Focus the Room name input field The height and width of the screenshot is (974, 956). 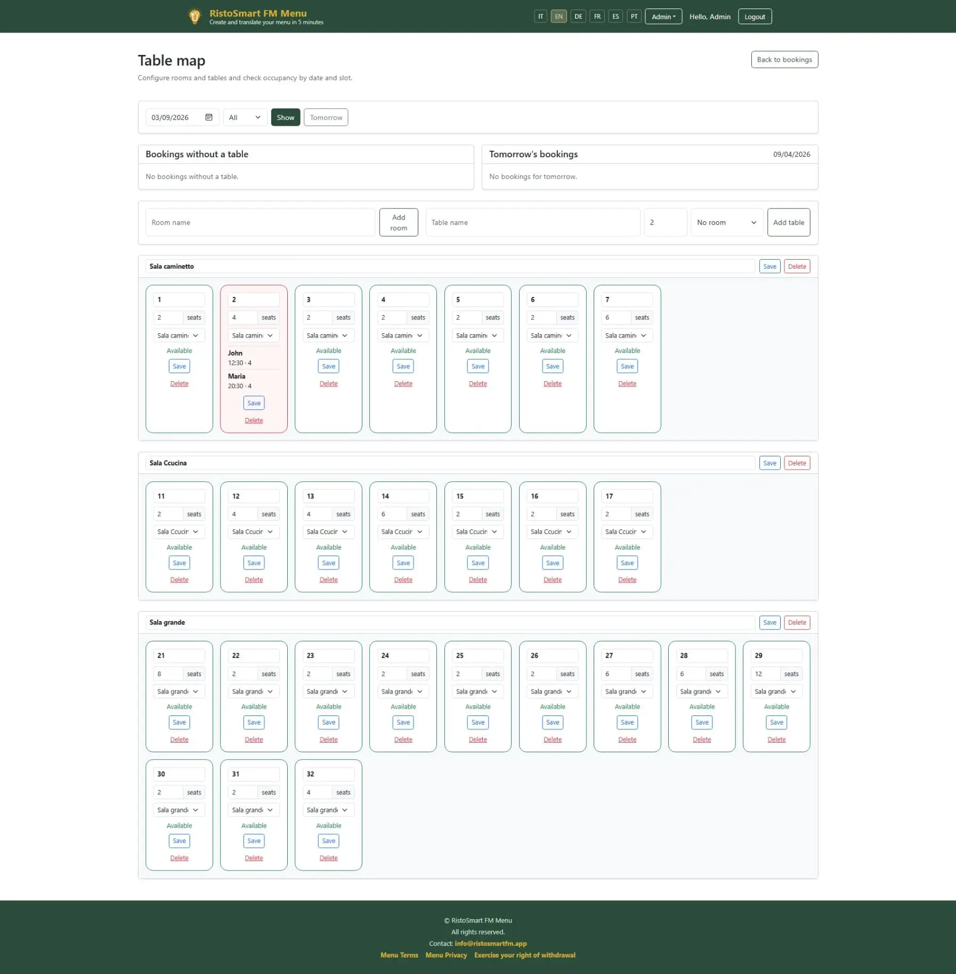[260, 222]
